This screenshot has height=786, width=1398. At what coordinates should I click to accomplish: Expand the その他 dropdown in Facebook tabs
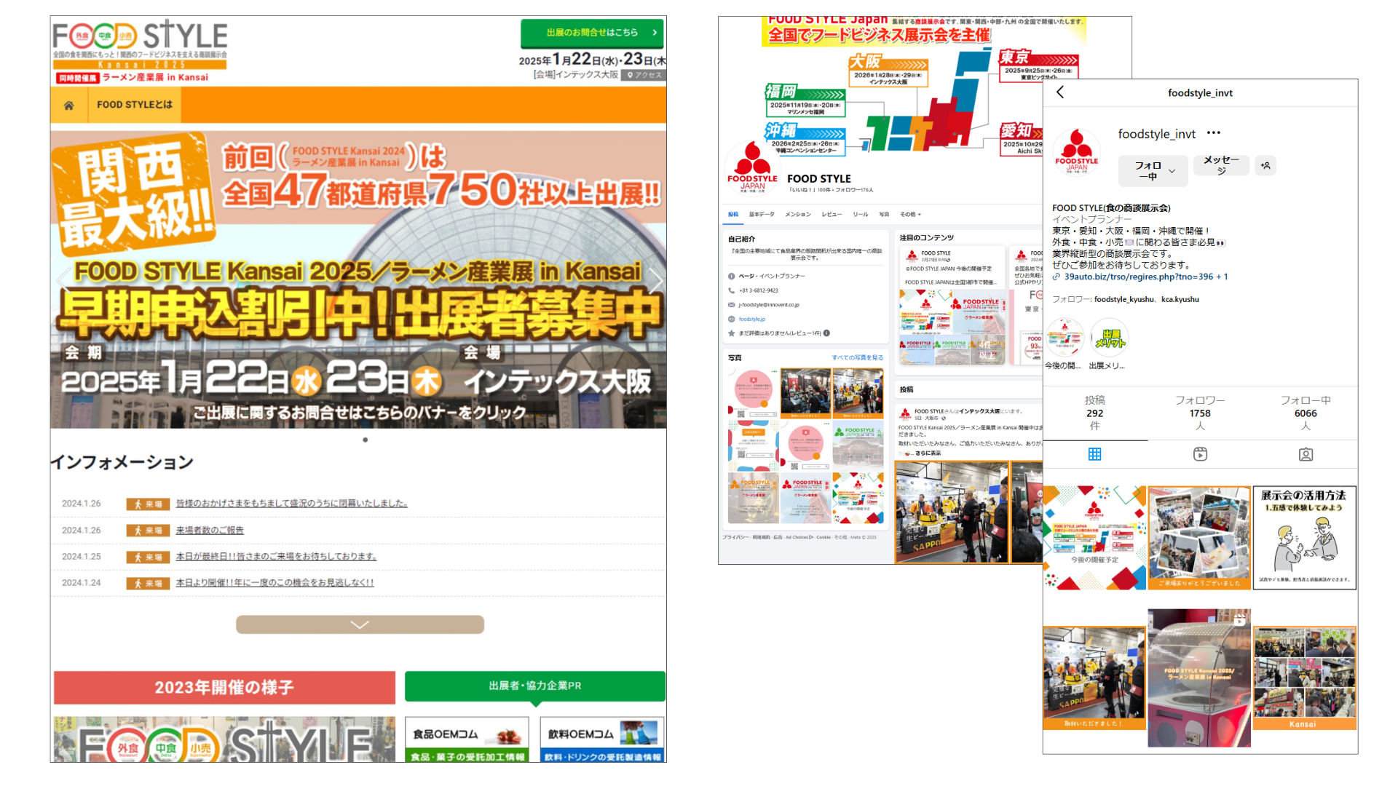pyautogui.click(x=910, y=215)
